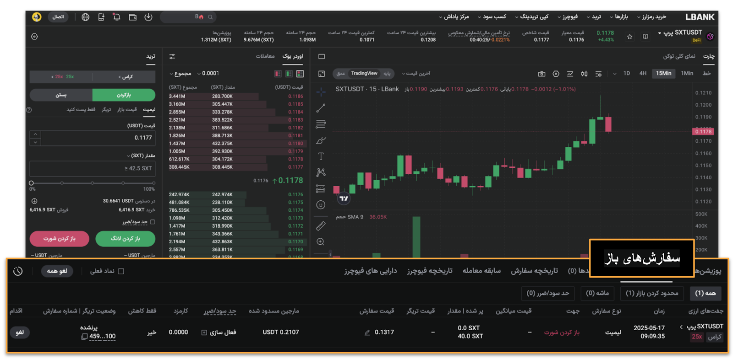Switch chart mode to TradingView
Image resolution: width=733 pixels, height=359 pixels.
tap(364, 74)
